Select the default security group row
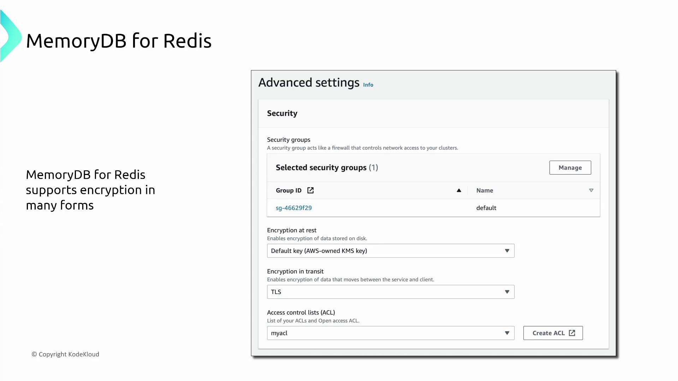 click(x=486, y=208)
